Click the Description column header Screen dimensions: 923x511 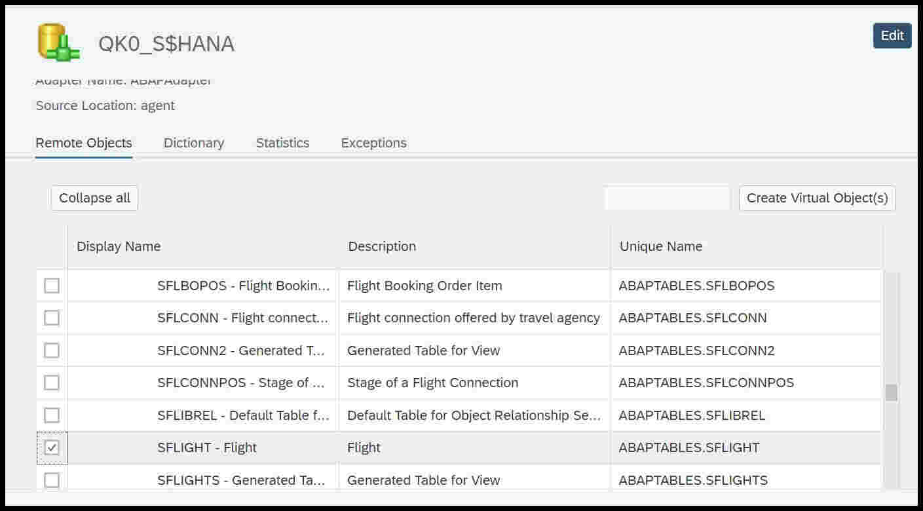point(382,246)
